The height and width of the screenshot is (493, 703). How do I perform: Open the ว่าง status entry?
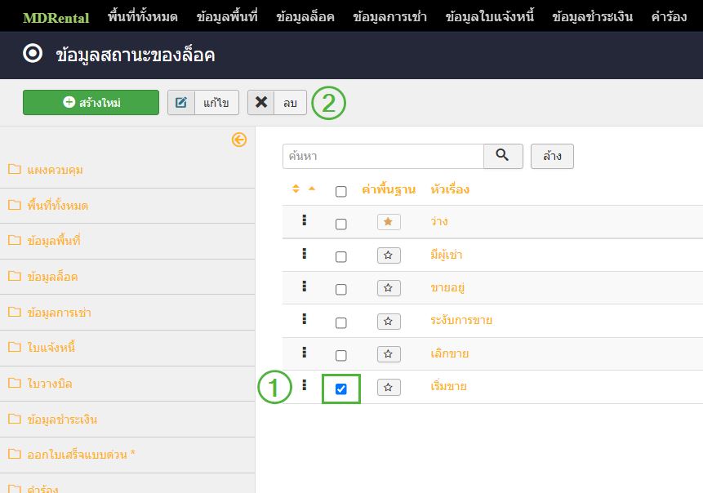click(x=439, y=221)
